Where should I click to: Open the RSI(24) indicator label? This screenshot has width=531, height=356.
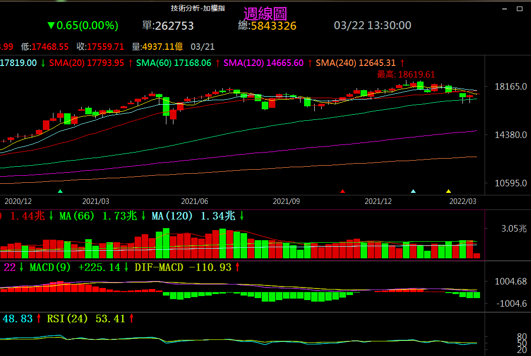point(67,319)
